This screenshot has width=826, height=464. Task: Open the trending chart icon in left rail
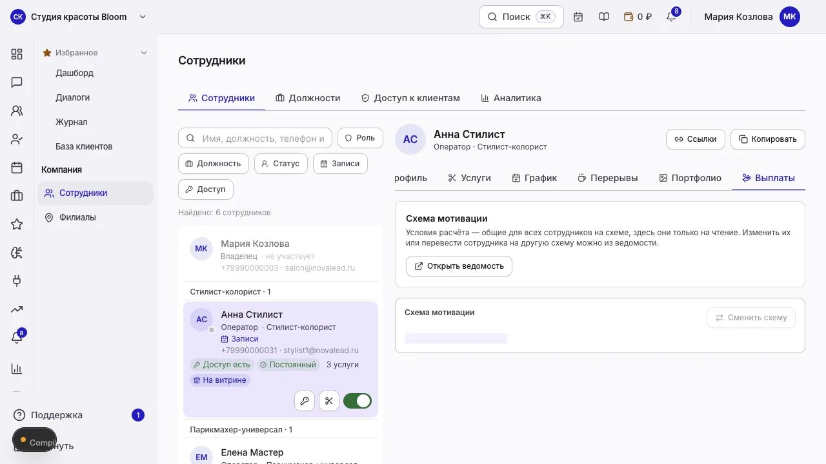pos(17,309)
